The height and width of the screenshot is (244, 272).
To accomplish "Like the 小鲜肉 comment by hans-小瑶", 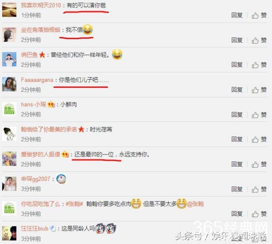I will pyautogui.click(x=259, y=115).
